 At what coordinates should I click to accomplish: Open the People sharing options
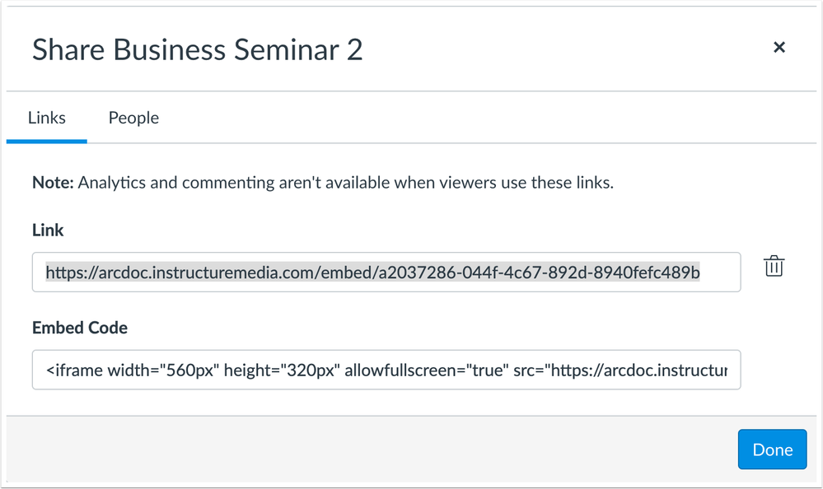pyautogui.click(x=133, y=118)
